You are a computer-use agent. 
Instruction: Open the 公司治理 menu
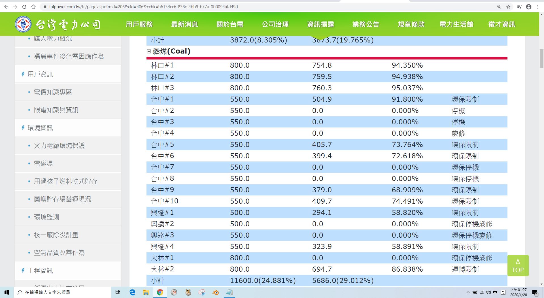tap(275, 24)
